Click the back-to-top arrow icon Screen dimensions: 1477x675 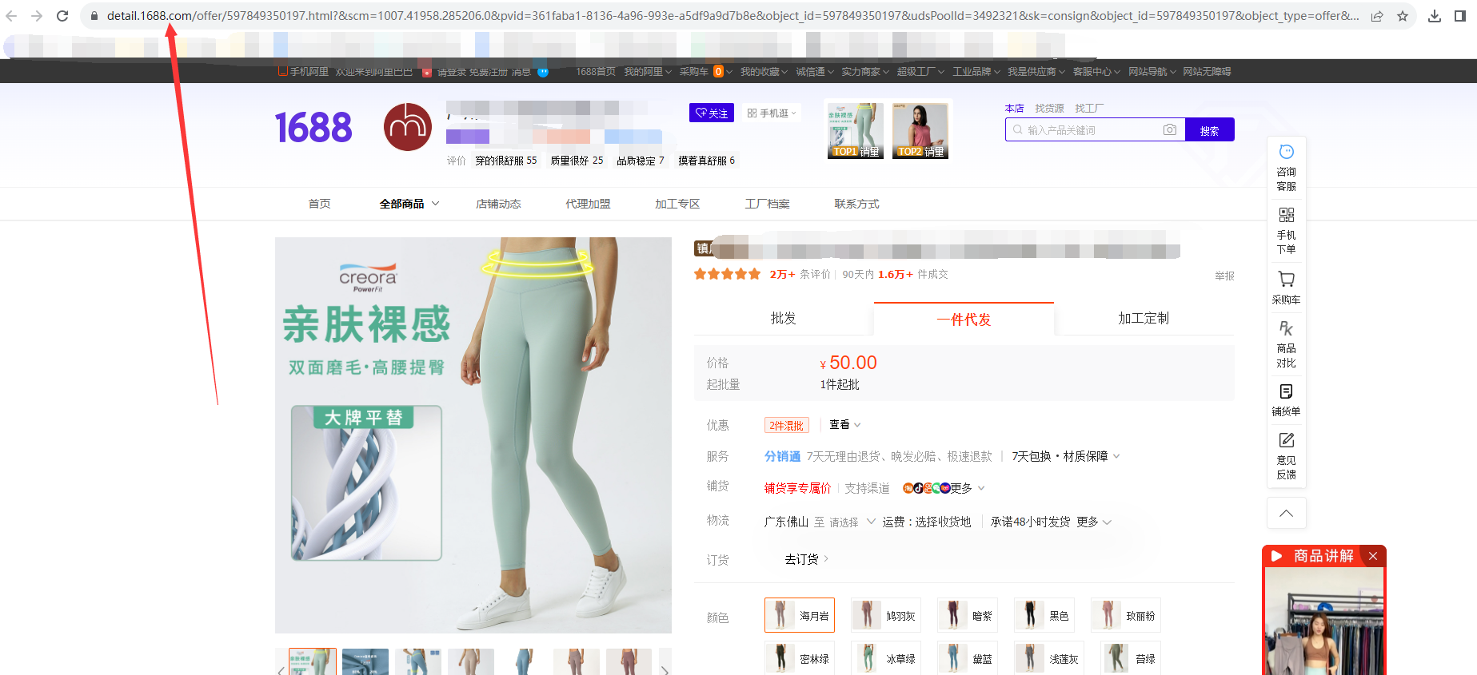click(x=1286, y=513)
